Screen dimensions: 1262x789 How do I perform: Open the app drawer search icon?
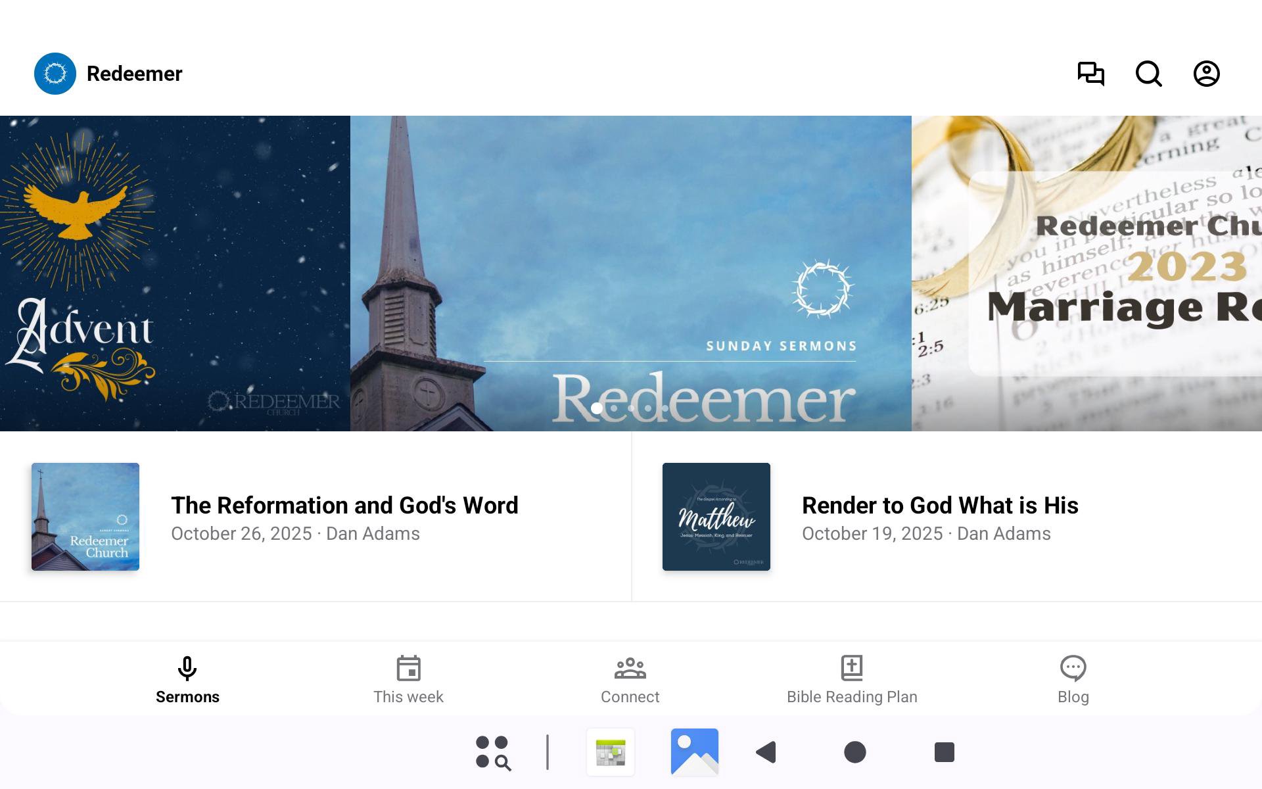(493, 752)
